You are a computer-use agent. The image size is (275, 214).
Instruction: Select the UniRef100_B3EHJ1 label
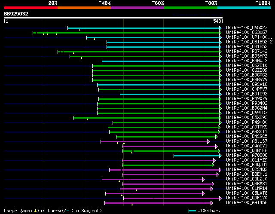pos(247,174)
